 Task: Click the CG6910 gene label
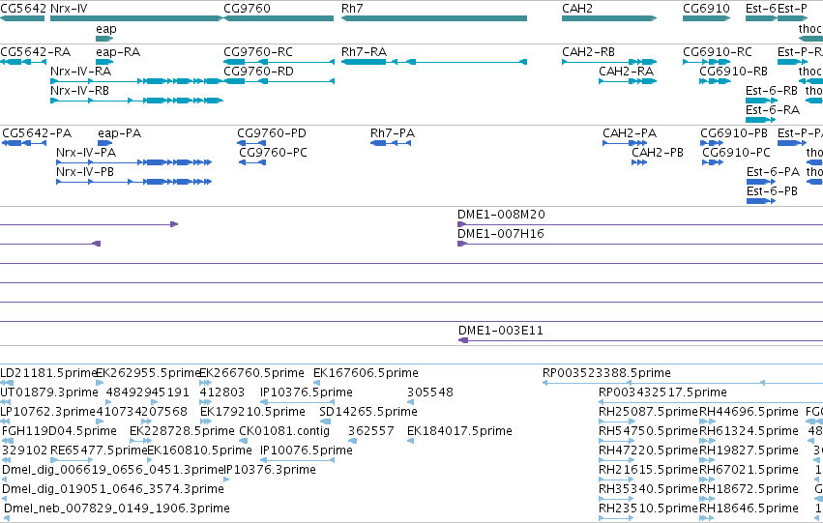point(706,9)
